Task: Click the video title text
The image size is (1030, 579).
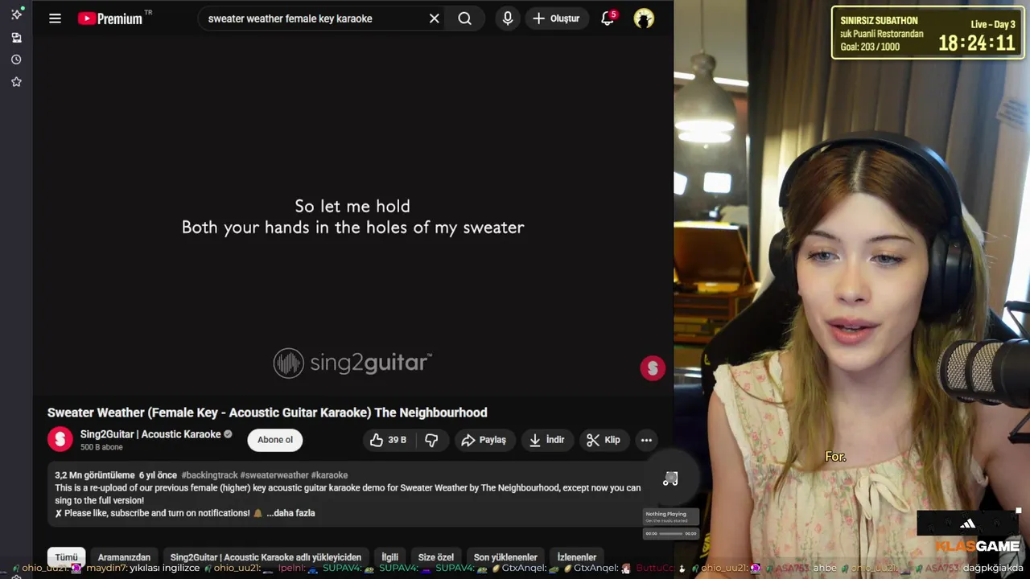Action: pos(267,413)
